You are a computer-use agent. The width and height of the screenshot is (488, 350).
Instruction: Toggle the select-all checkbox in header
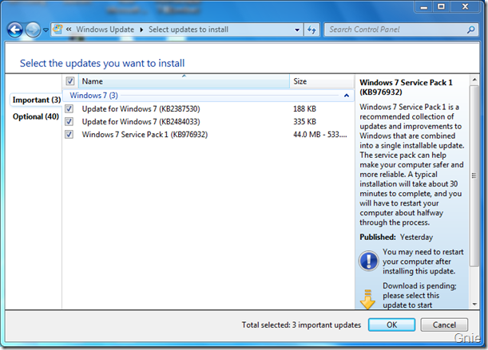coord(70,81)
